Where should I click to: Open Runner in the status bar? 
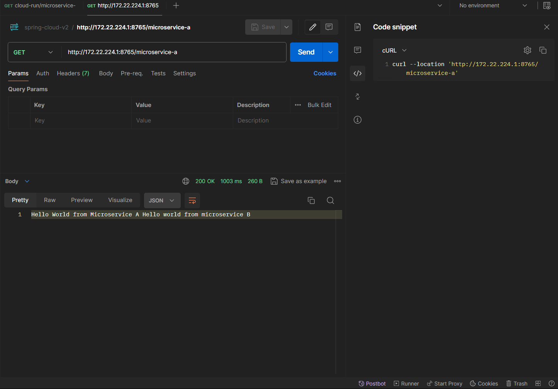406,384
